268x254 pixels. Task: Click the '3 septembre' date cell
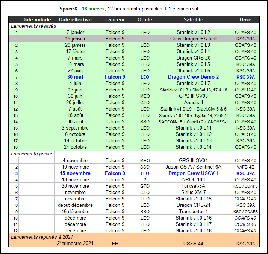(75, 128)
